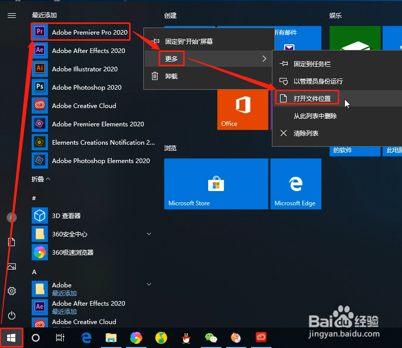Click the hamburger menu icon

pos(12,16)
